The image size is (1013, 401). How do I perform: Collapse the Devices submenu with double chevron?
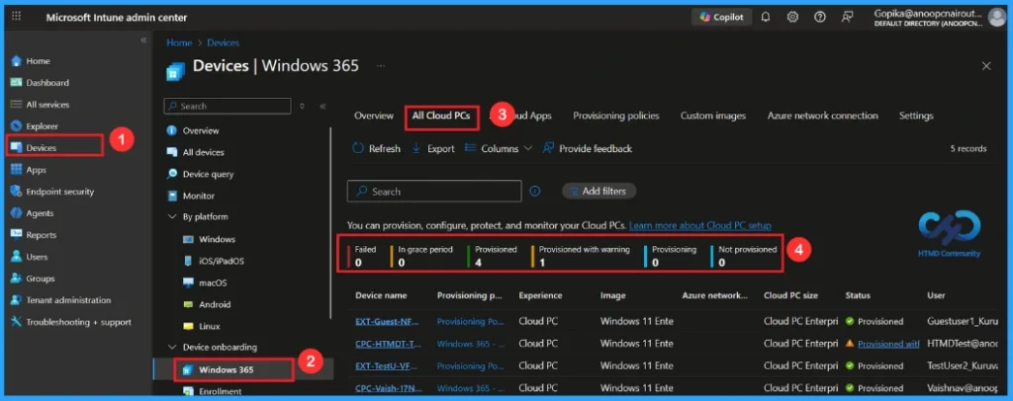tap(323, 107)
